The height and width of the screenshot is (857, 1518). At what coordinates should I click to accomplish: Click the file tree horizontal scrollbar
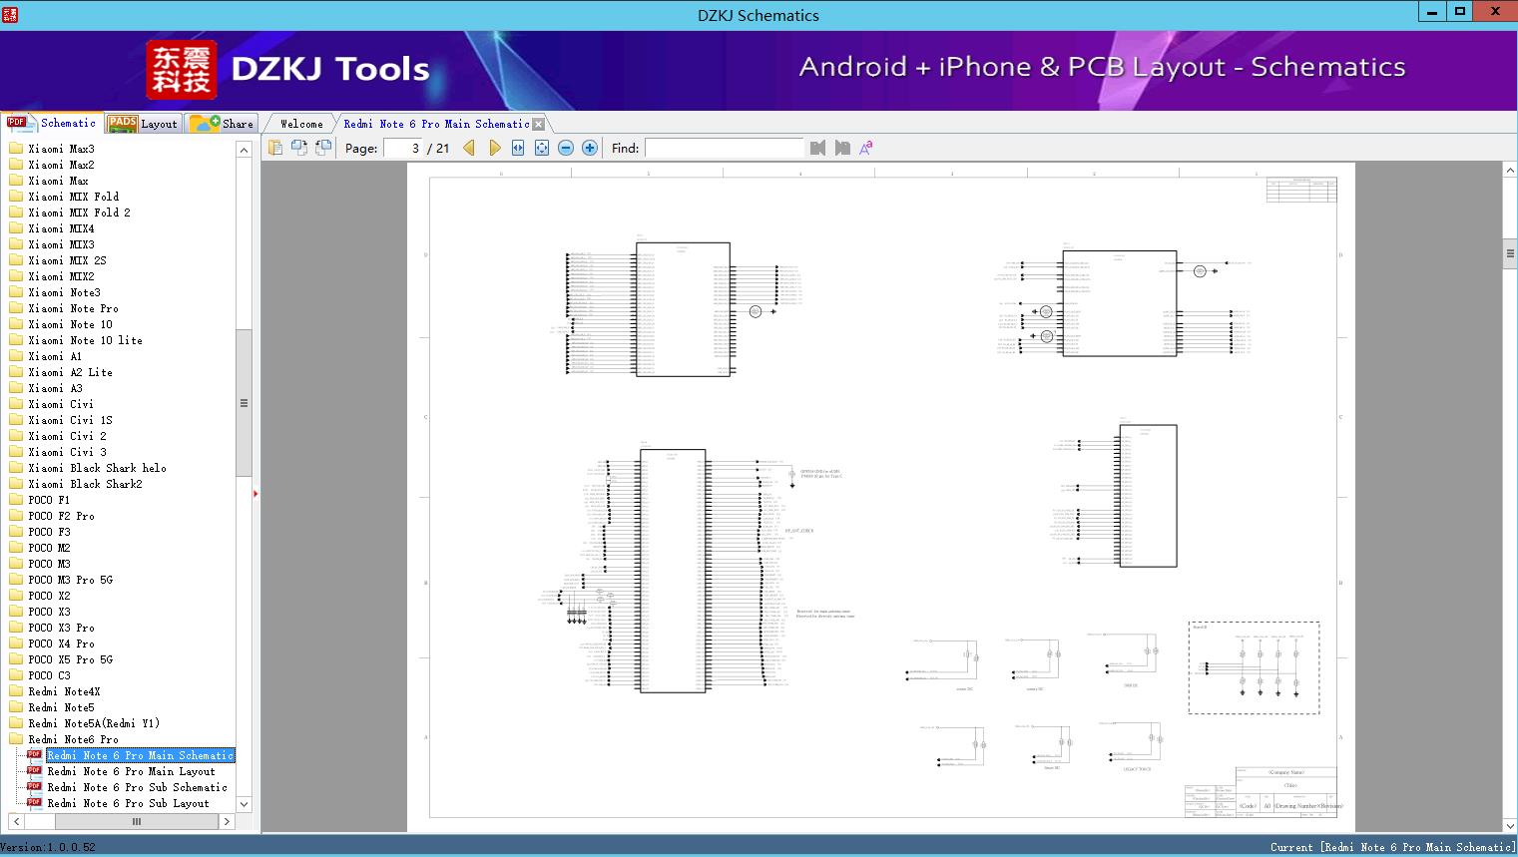[136, 821]
